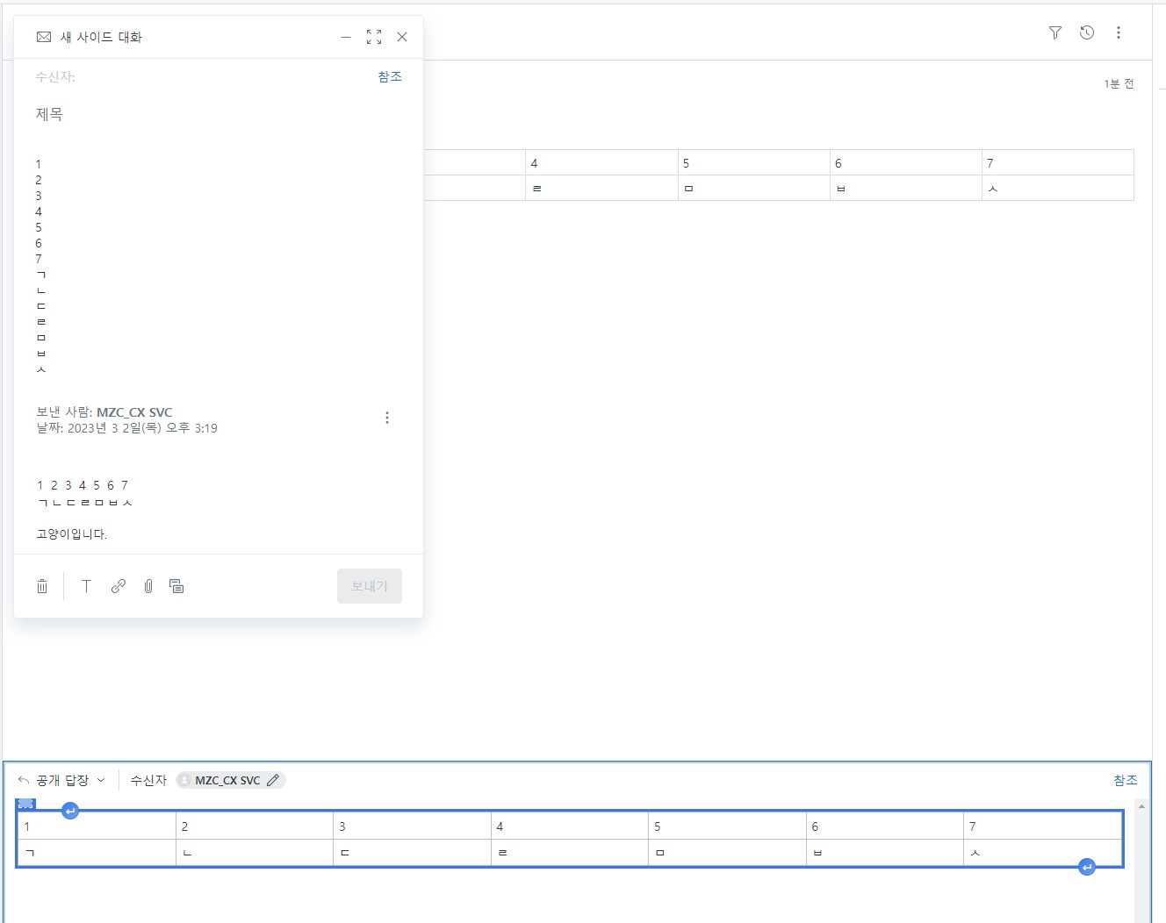This screenshot has height=923, width=1166.
Task: Delete the side conversation draft with trash icon
Action: pyautogui.click(x=42, y=586)
